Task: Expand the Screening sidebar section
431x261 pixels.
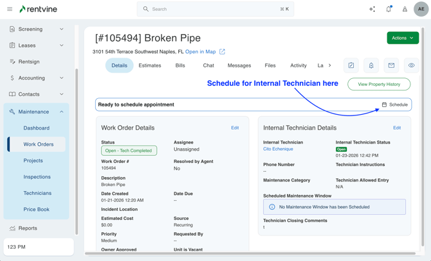Action: 62,29
